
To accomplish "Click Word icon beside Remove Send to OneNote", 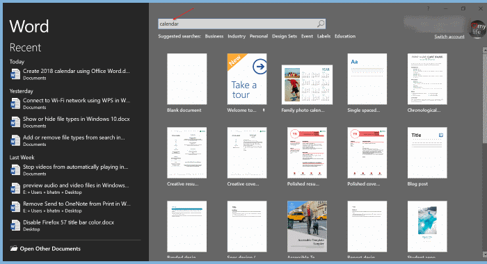I will point(15,207).
